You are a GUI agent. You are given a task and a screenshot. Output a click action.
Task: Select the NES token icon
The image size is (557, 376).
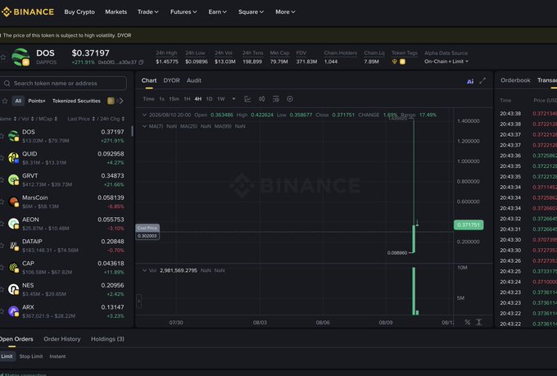point(13,289)
